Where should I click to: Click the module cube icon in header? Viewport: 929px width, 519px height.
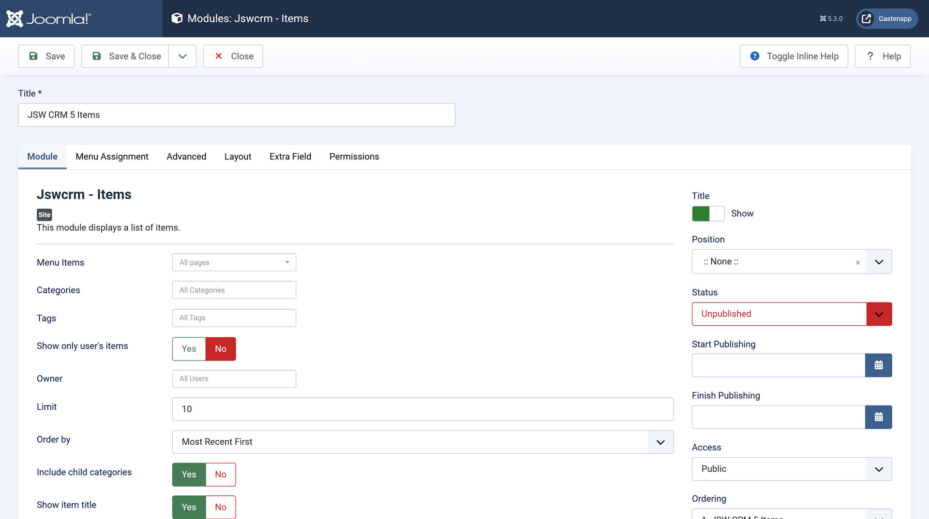pyautogui.click(x=177, y=18)
